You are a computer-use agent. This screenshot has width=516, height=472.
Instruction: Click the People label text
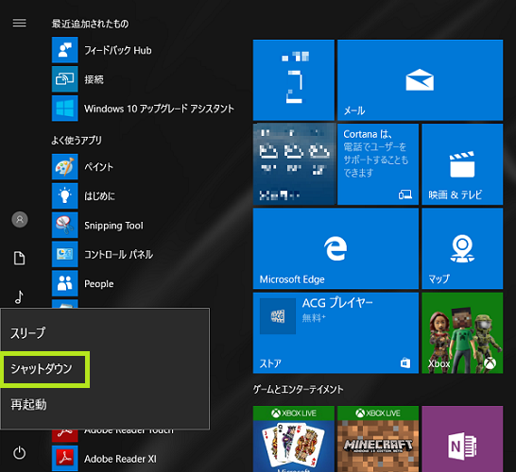98,283
